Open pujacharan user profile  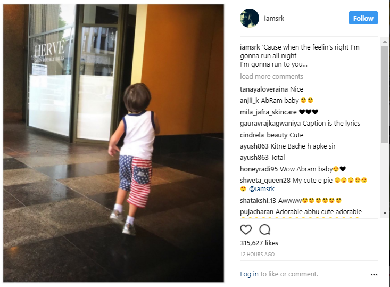(256, 212)
